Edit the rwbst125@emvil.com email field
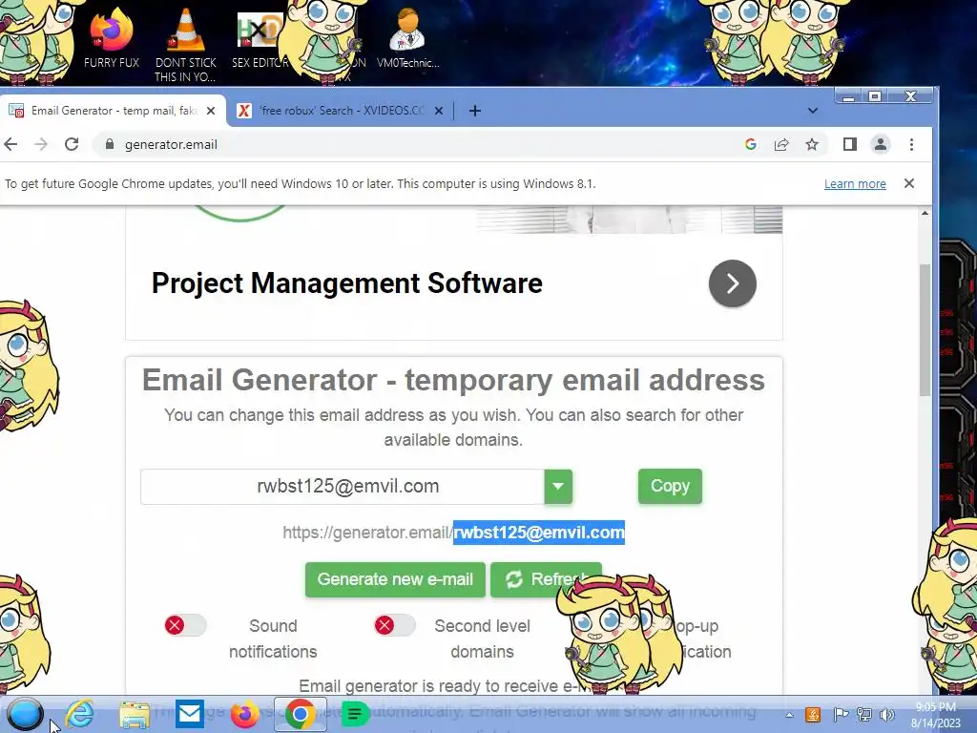The image size is (977, 733). [x=343, y=487]
